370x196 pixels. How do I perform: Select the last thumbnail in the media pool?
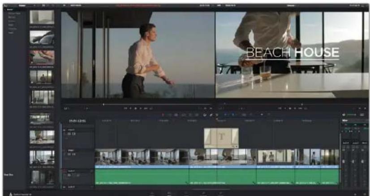coord(42,177)
